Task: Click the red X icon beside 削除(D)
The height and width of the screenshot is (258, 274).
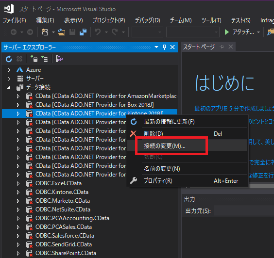Action: [x=133, y=134]
